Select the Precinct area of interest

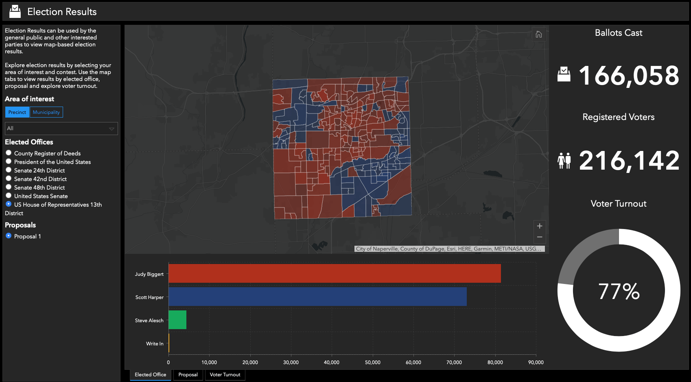(17, 112)
